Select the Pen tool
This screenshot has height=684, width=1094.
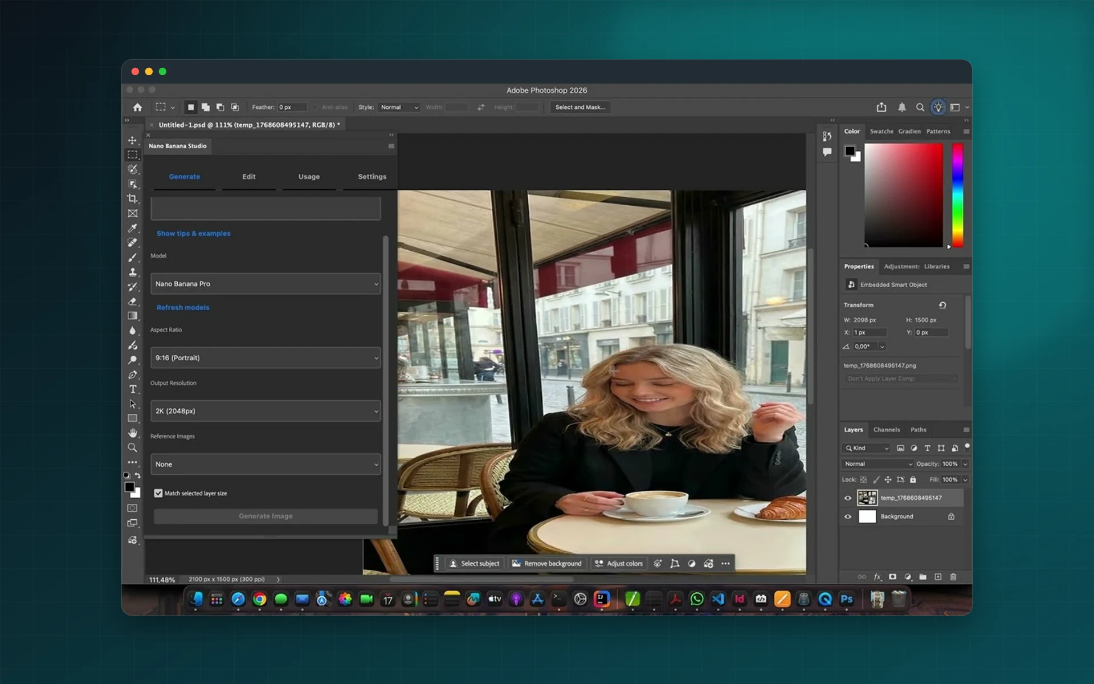tap(132, 374)
